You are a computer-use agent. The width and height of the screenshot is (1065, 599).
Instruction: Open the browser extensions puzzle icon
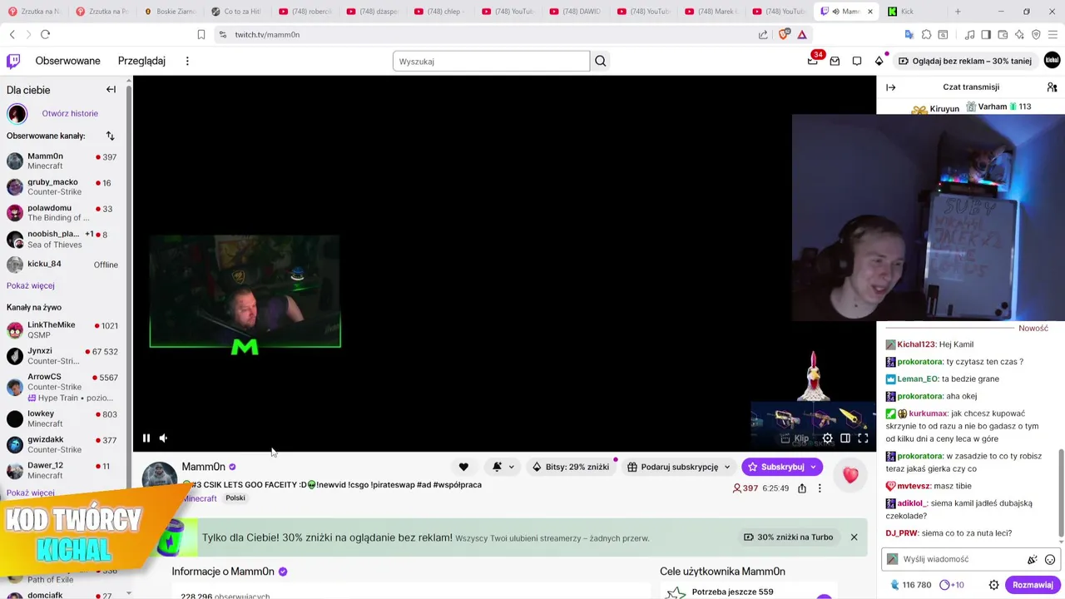(x=926, y=34)
